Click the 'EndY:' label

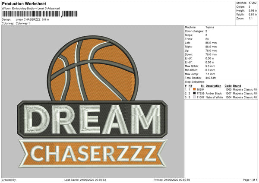[189, 62]
